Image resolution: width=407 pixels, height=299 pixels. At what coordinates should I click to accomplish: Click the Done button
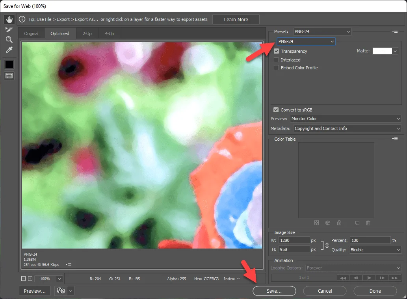tap(375, 291)
